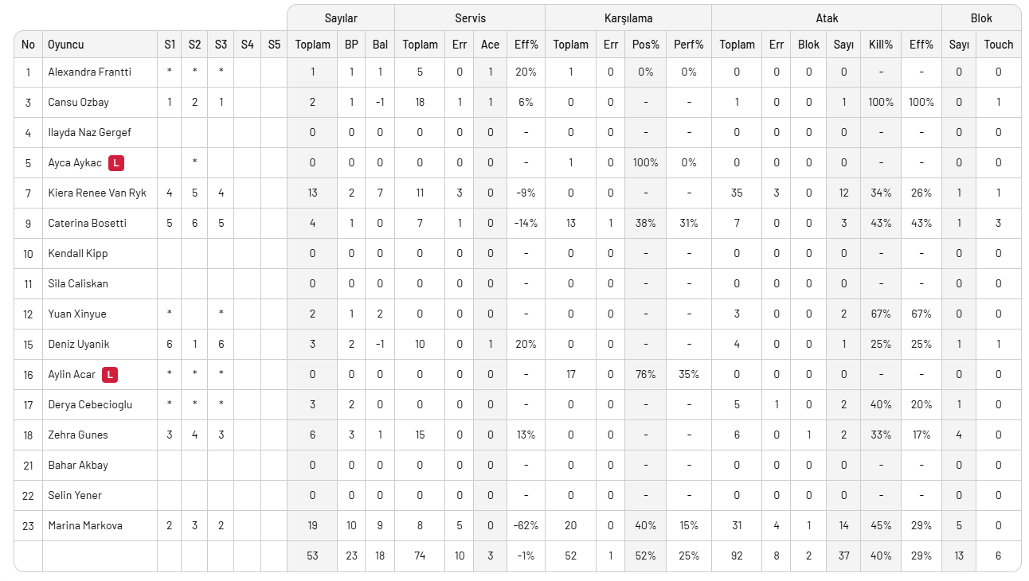Viewport: 1029px width, 581px height.
Task: Select the Servis group header
Action: 470,18
